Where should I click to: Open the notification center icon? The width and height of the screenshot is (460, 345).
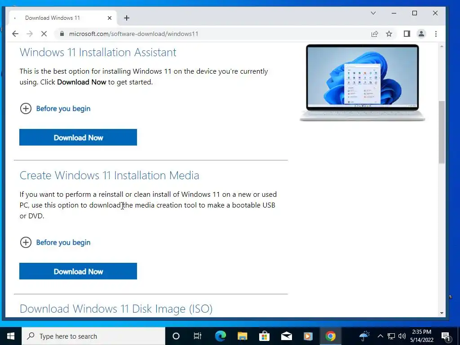click(x=446, y=336)
